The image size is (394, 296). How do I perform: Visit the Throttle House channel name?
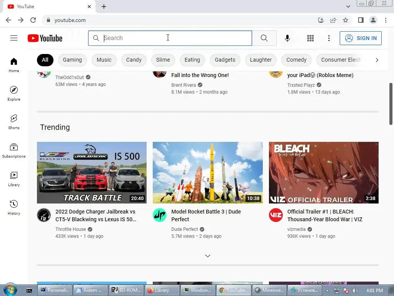pyautogui.click(x=71, y=229)
